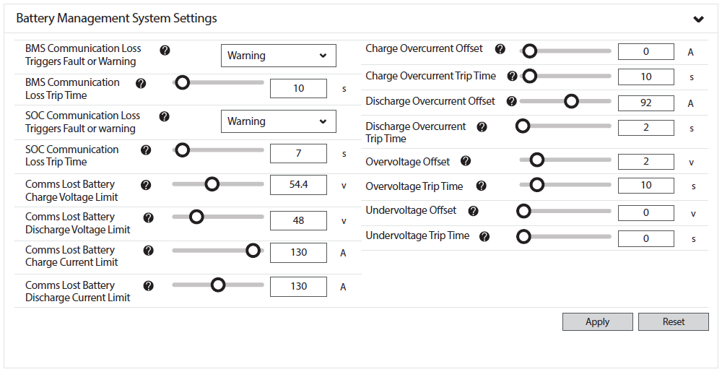The image size is (722, 372).
Task: View help for Comms Lost Battery Discharge Current Limit
Action: pos(148,286)
